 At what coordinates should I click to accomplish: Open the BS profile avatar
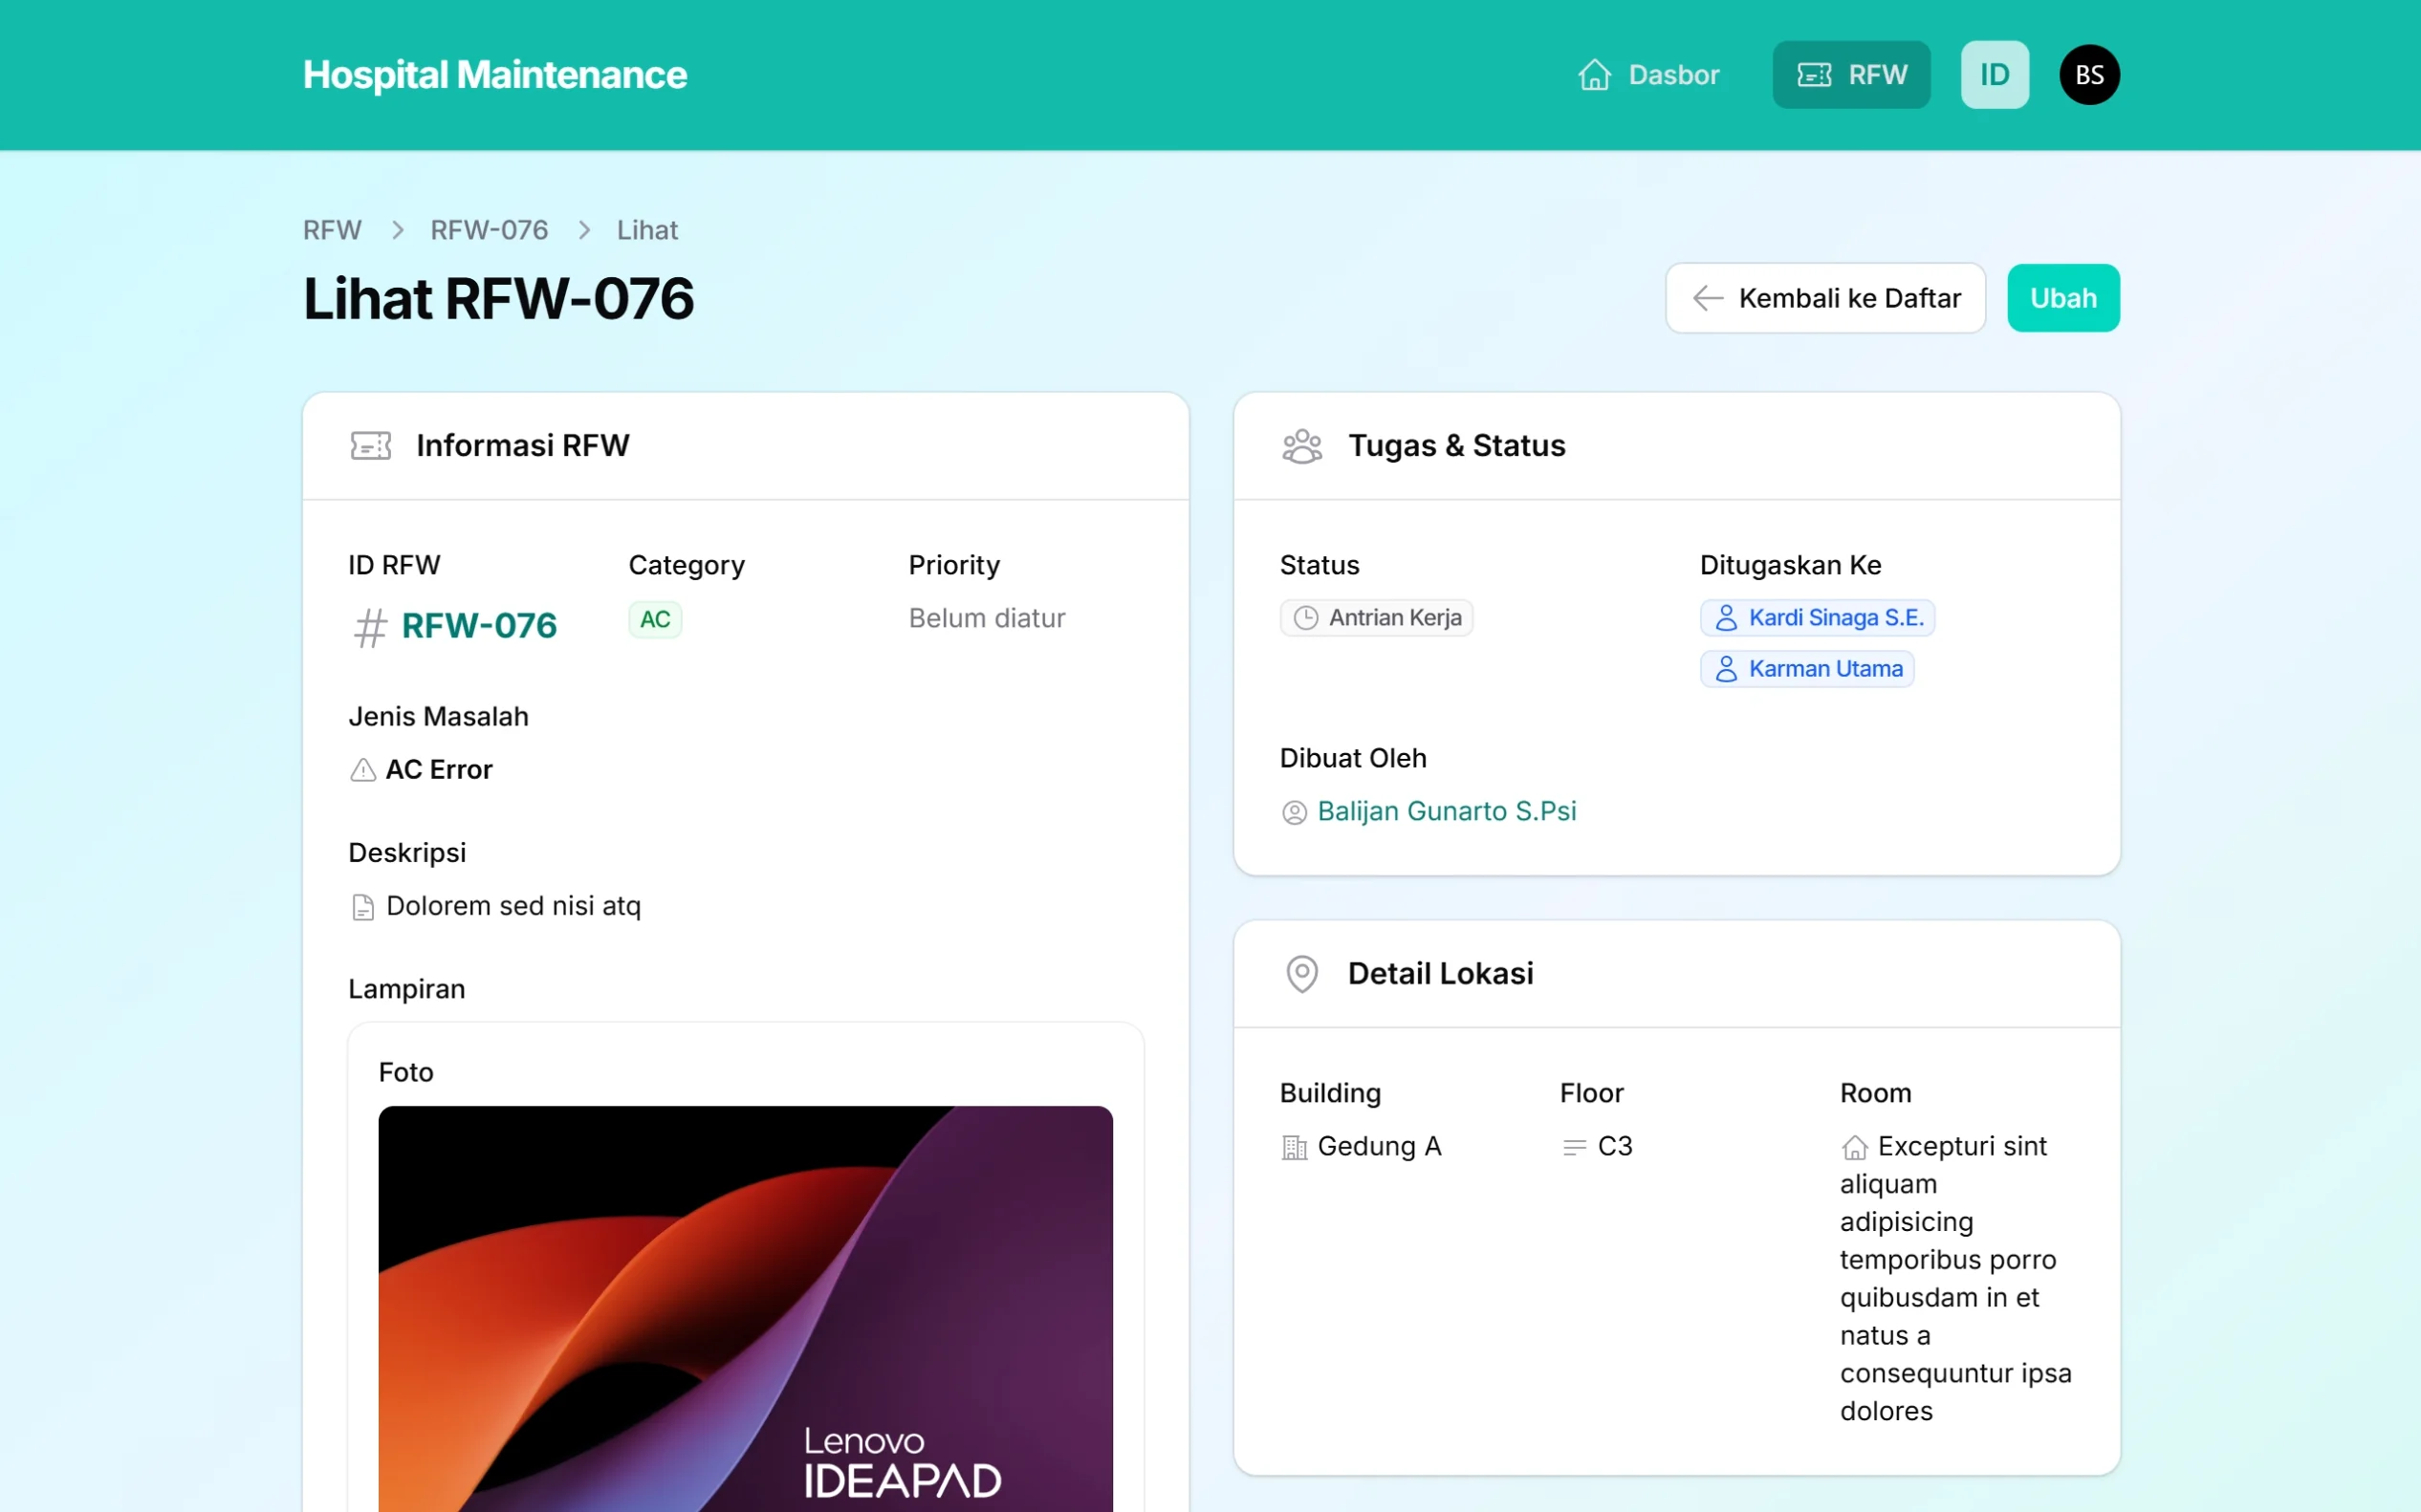click(2089, 74)
